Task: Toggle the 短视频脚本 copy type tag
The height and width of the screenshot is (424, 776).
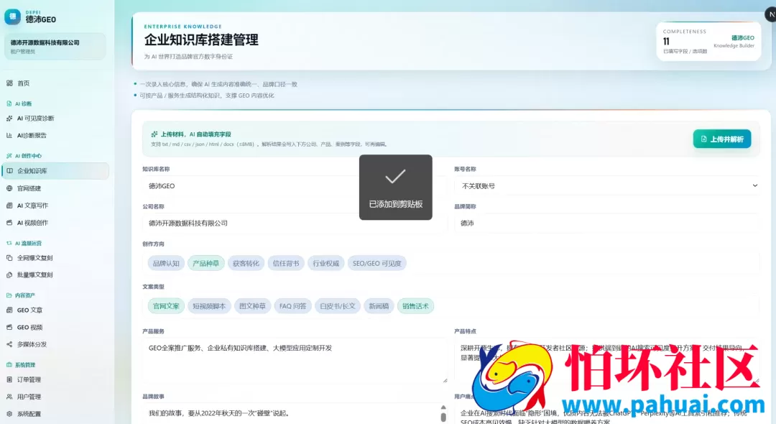Action: click(x=209, y=305)
